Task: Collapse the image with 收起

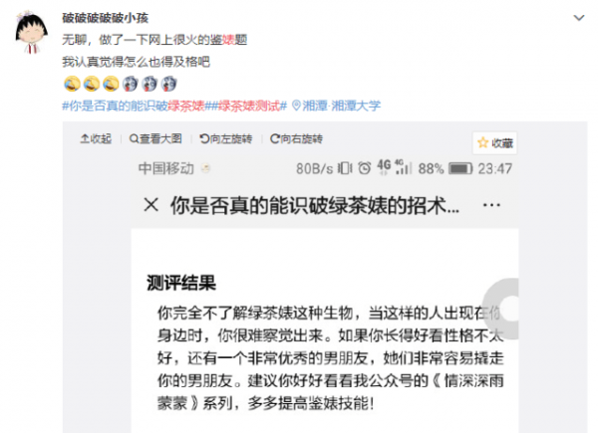Action: (96, 139)
